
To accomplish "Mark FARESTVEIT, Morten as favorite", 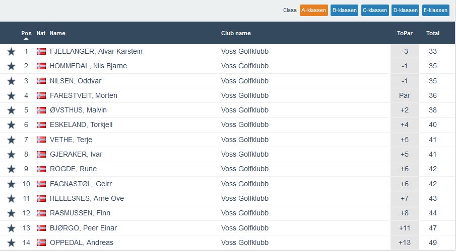I will pyautogui.click(x=11, y=95).
